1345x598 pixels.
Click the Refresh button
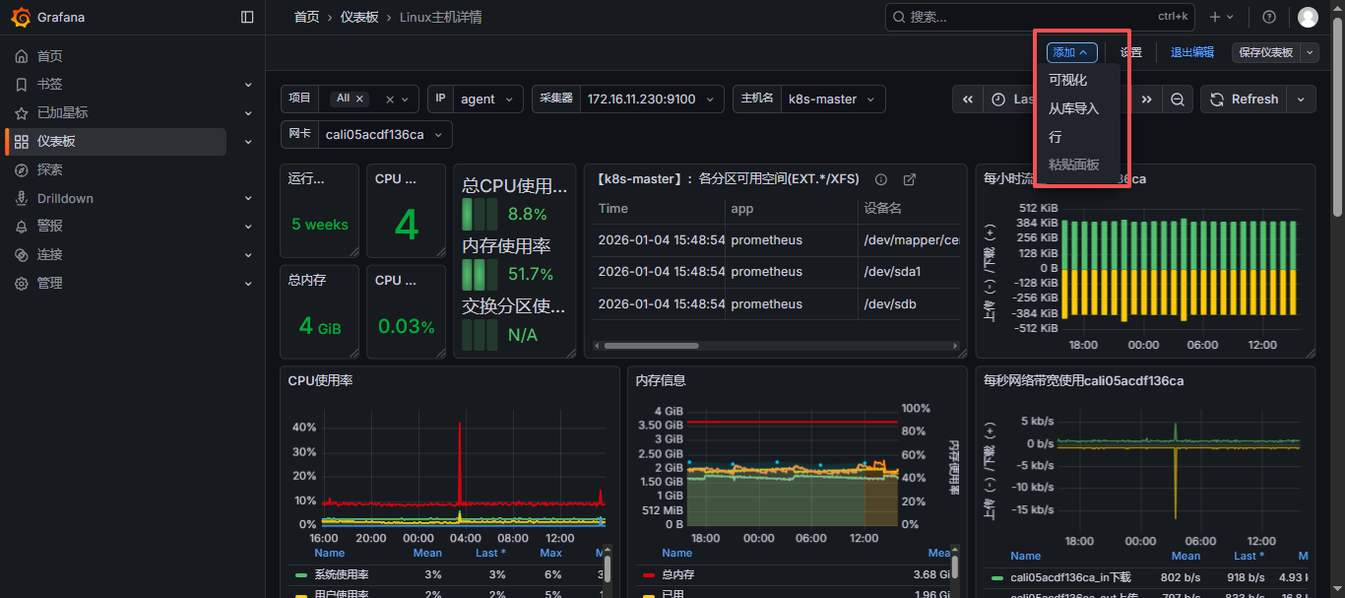point(1245,99)
